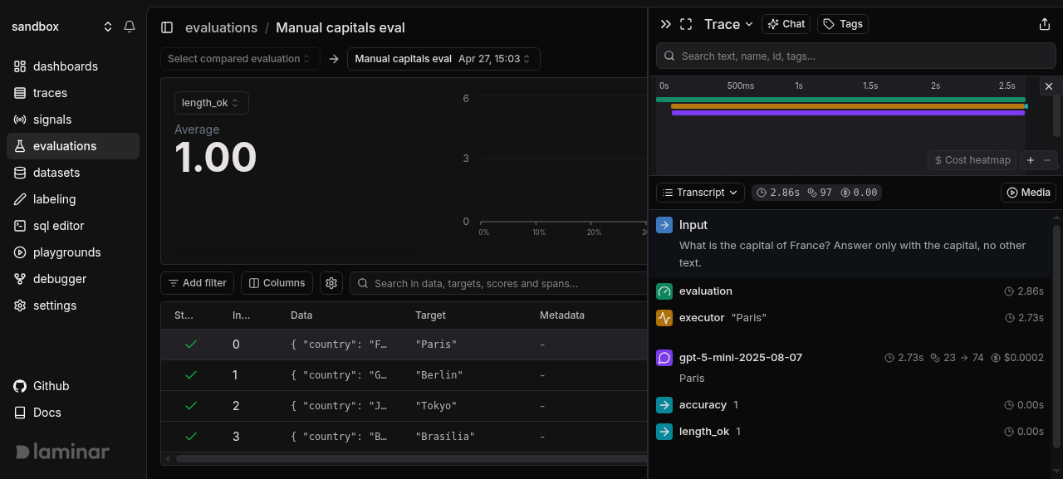Select row with target "Tokyo"
The height and width of the screenshot is (479, 1063).
404,406
